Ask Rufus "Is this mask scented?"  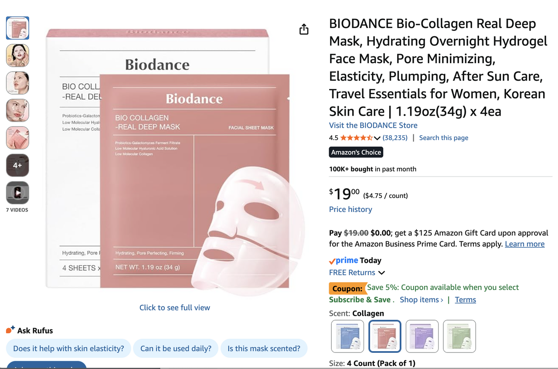point(264,348)
